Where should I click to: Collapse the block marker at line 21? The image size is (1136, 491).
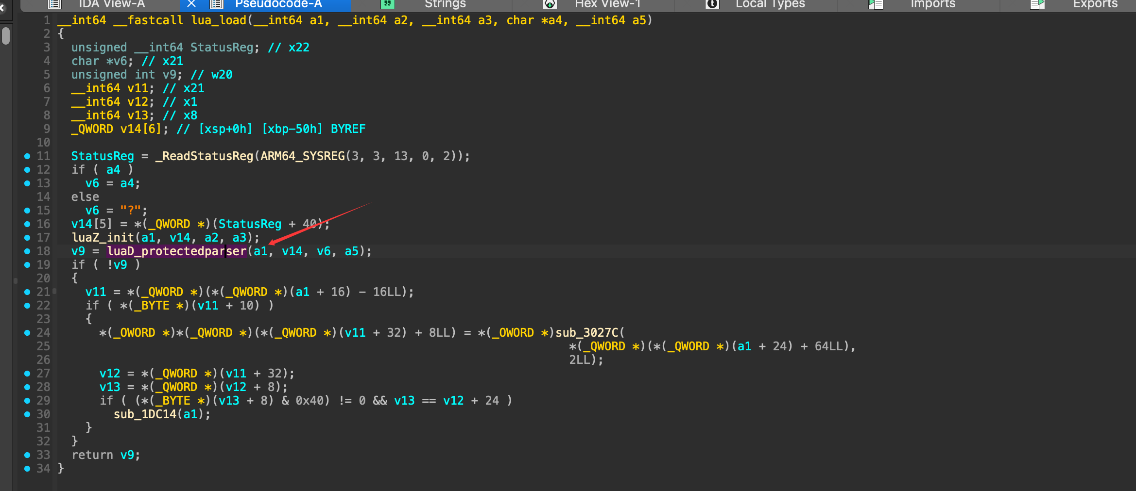tap(54, 291)
